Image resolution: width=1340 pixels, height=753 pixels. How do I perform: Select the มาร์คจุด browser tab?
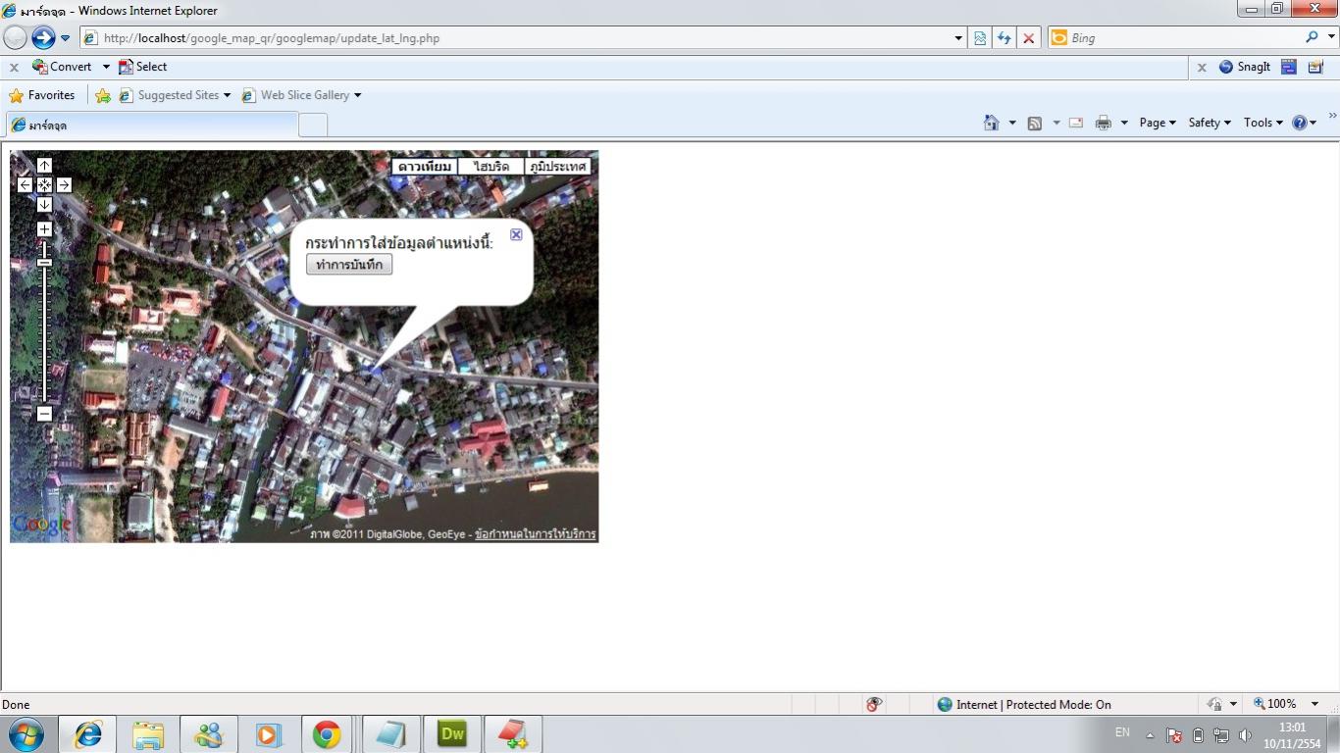152,125
